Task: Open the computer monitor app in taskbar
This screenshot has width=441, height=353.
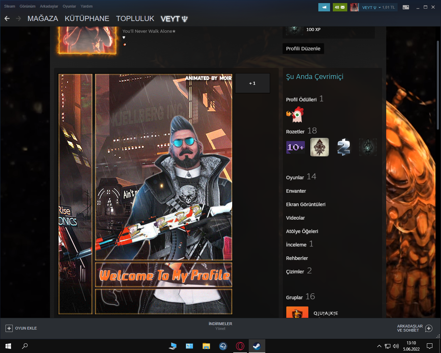Action: (x=173, y=346)
